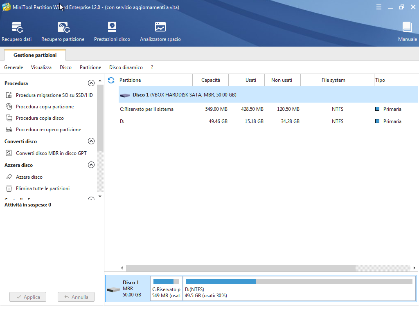419x314 pixels.
Task: Choose Converti disco MBR in disco GPT
Action: [51, 153]
